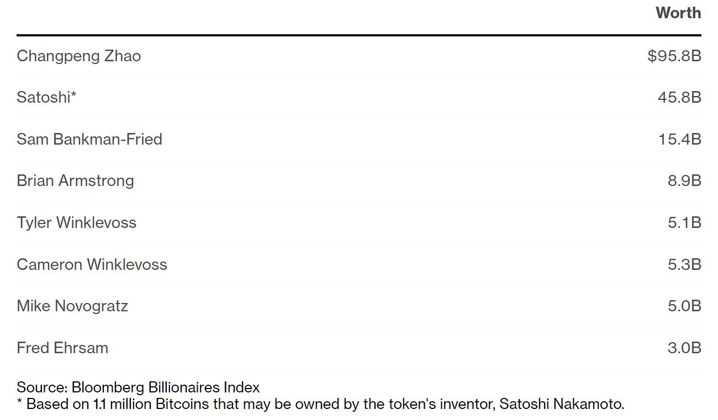Click the 5.0B worth value

coord(684,306)
